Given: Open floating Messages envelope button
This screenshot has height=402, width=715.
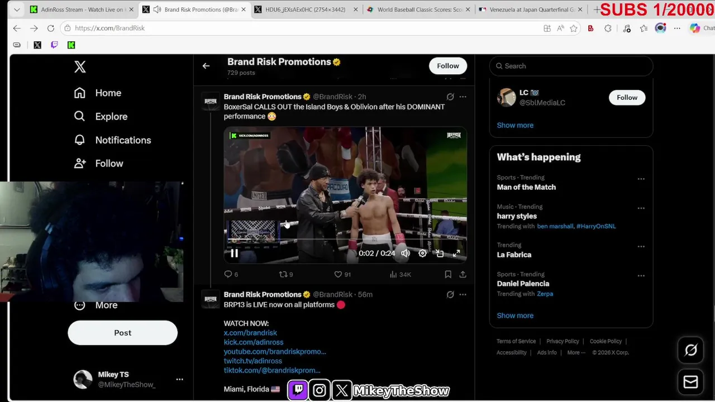Looking at the screenshot, I should [x=691, y=382].
